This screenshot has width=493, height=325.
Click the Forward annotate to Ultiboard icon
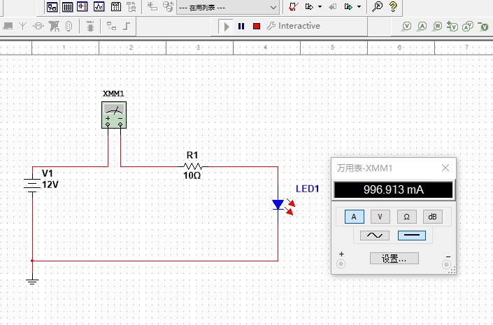click(348, 6)
